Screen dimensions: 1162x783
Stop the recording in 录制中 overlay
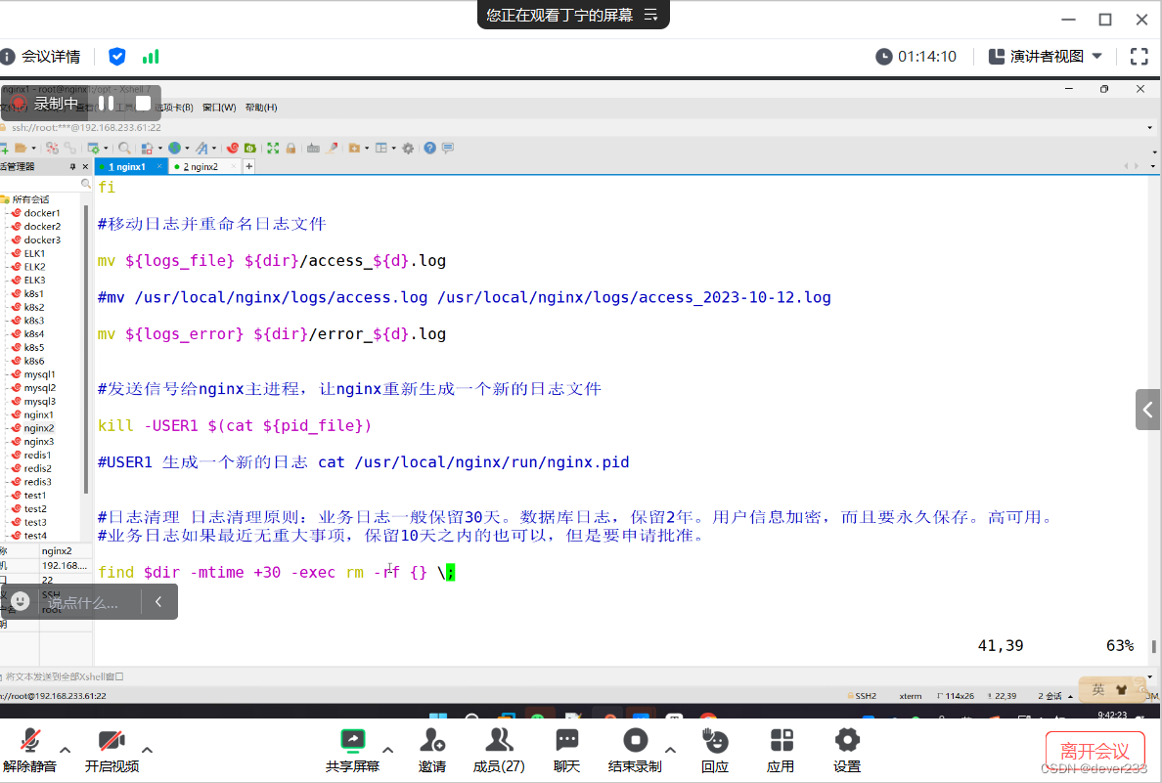click(143, 103)
